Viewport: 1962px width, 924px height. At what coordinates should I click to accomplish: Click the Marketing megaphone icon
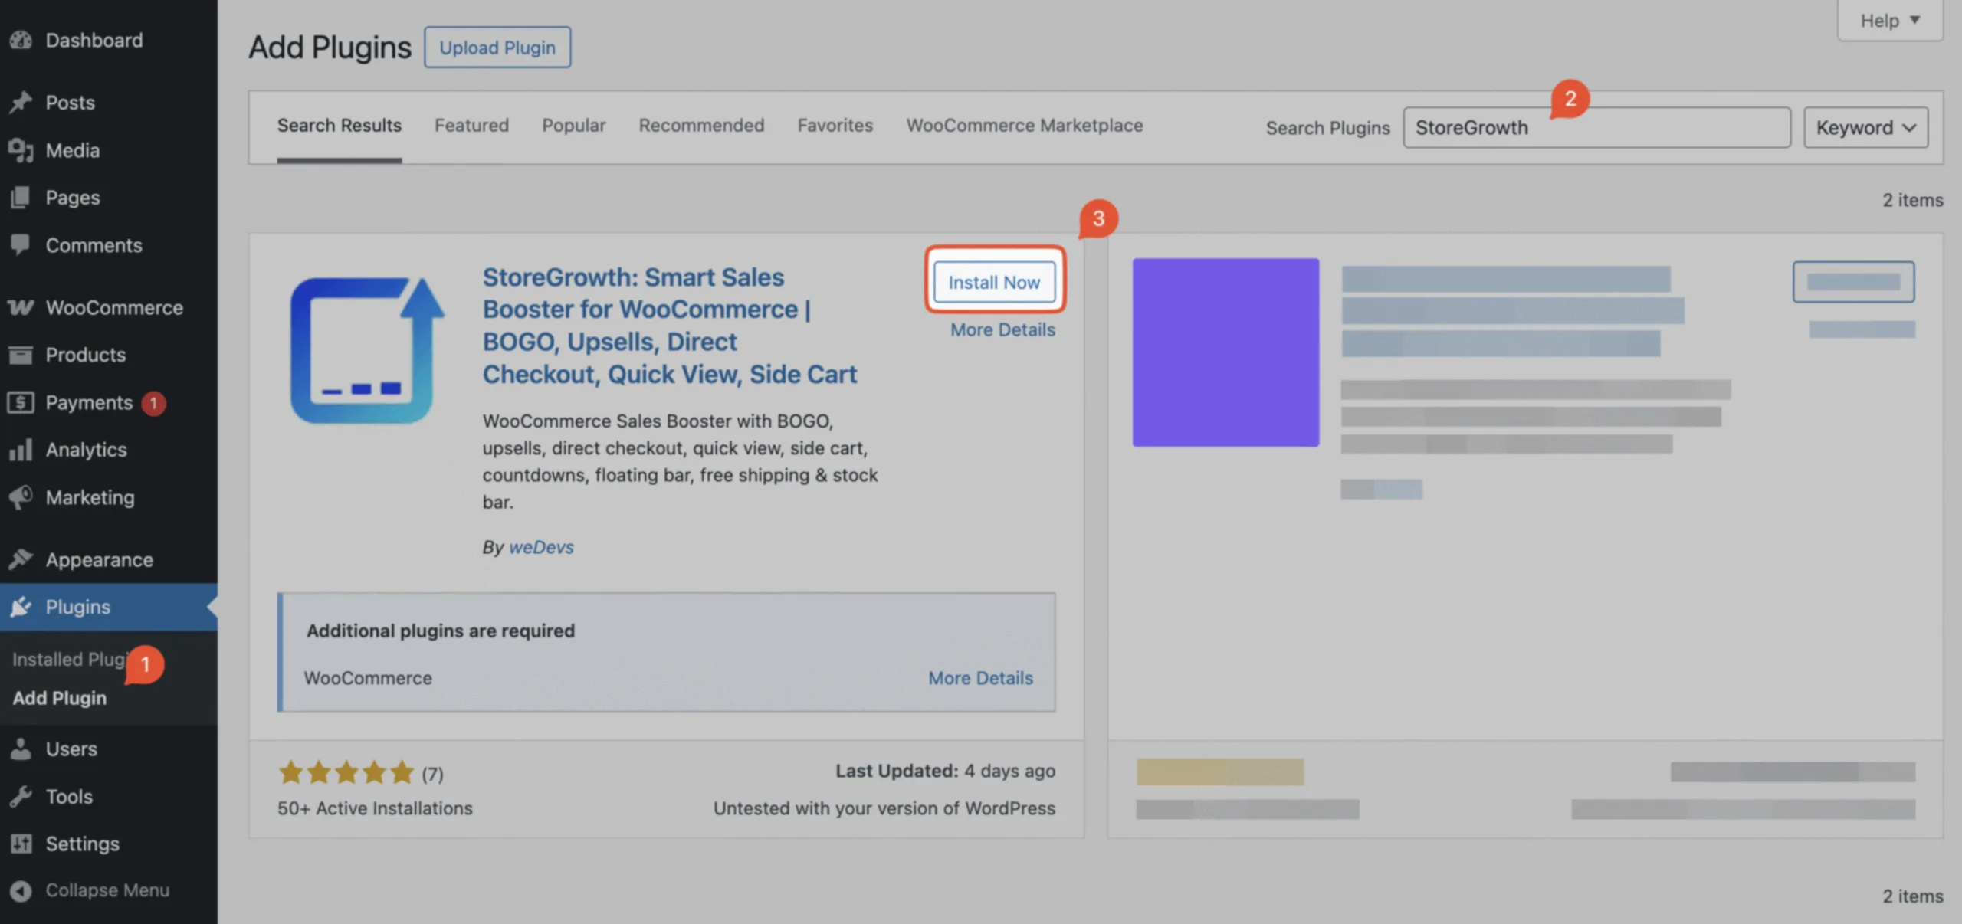pos(21,497)
